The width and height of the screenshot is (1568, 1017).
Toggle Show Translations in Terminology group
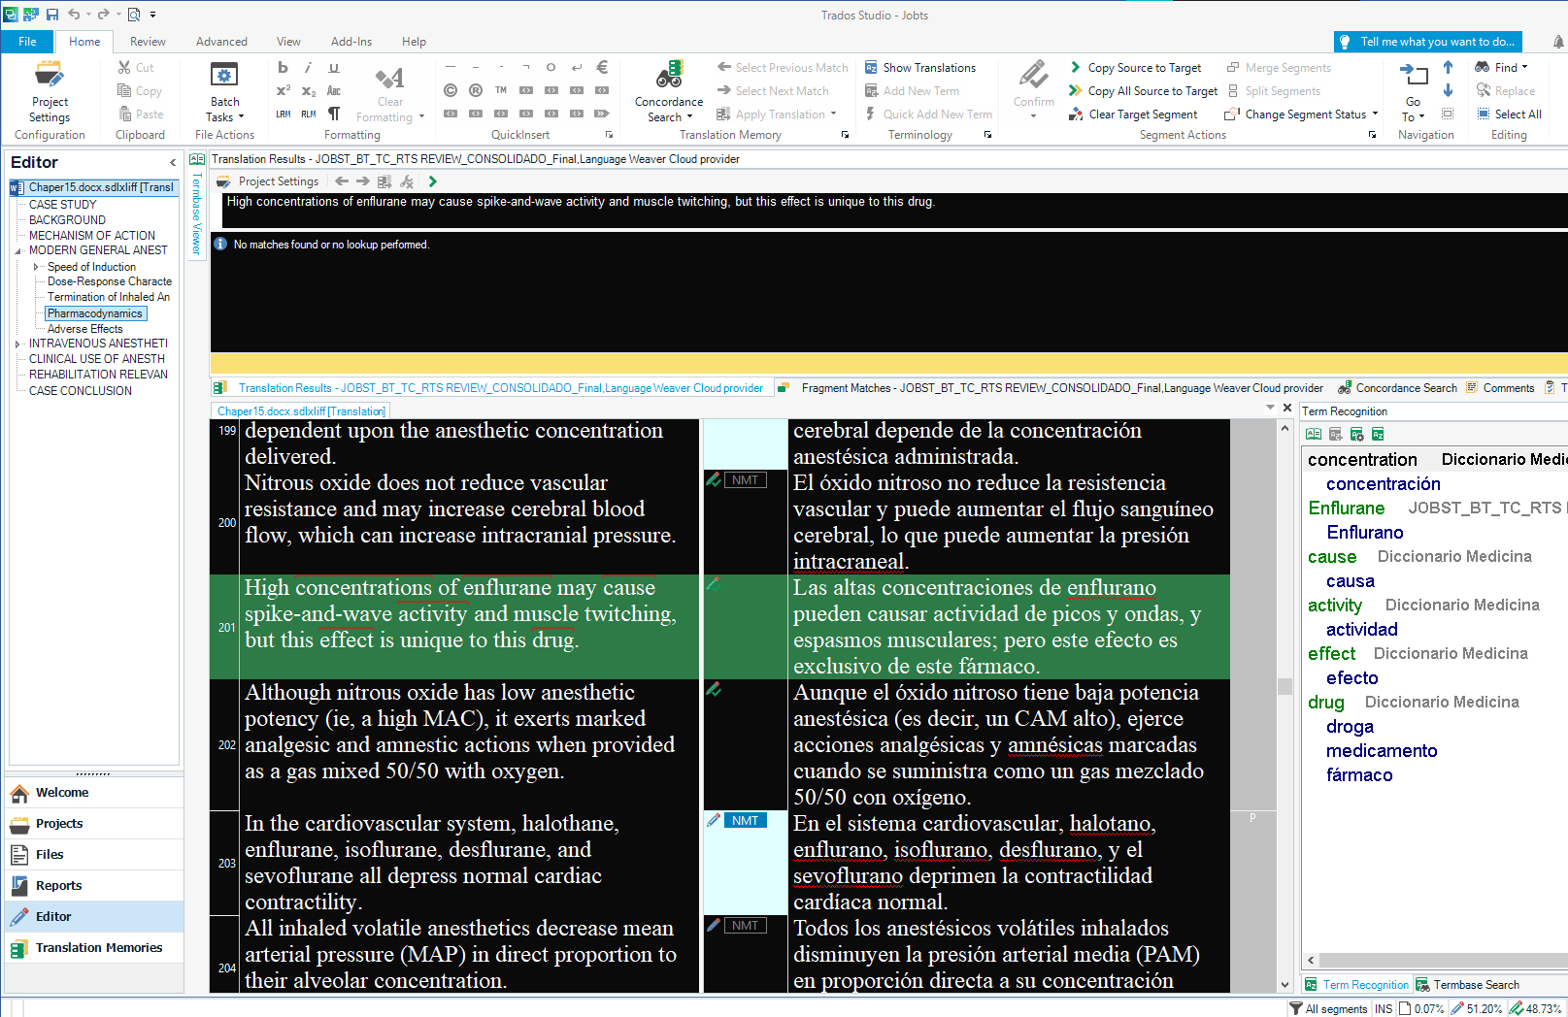click(x=920, y=68)
